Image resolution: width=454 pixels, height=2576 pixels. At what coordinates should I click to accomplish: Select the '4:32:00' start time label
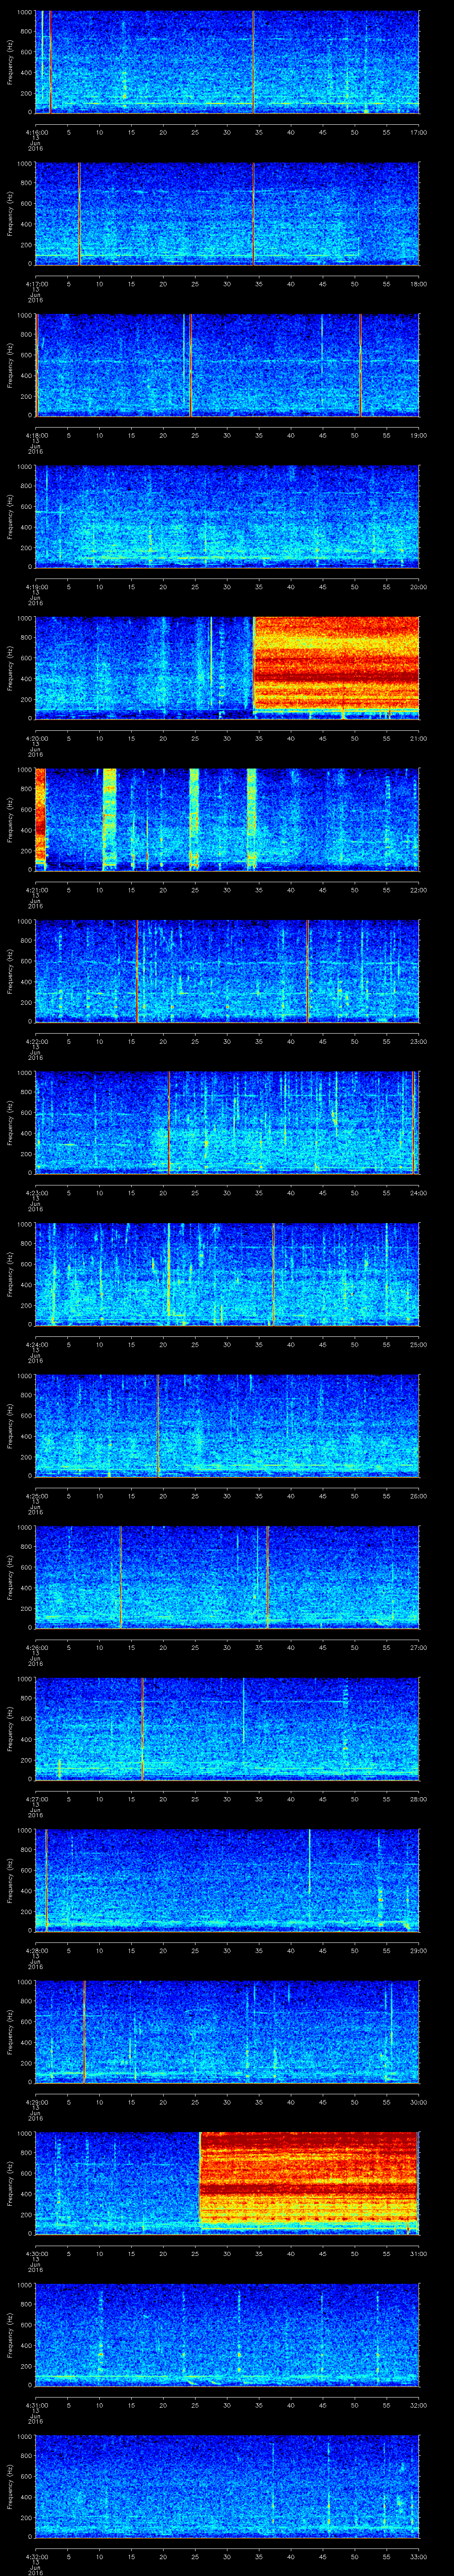tap(36, 2556)
